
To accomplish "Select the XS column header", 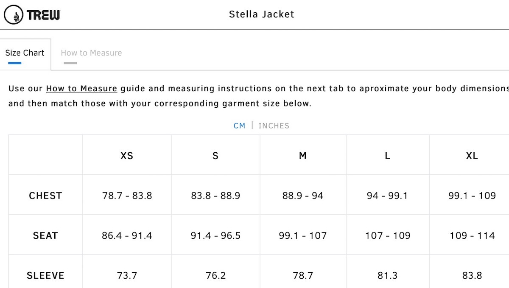I will click(127, 156).
